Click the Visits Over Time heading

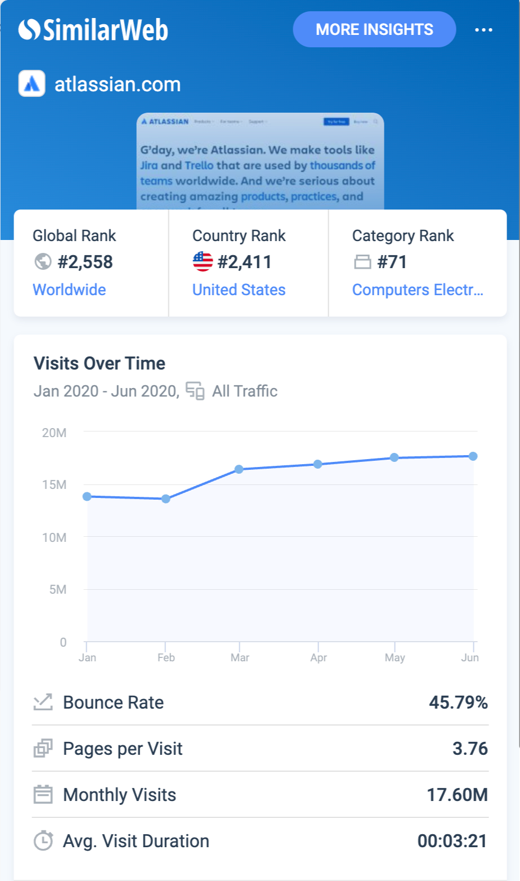100,363
